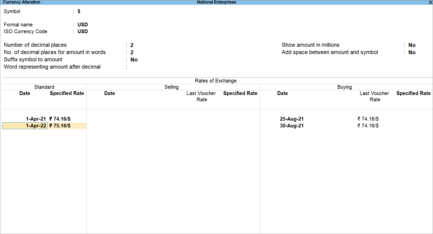Select buying date 30-Aug-21
The width and height of the screenshot is (433, 234).
pyautogui.click(x=292, y=126)
